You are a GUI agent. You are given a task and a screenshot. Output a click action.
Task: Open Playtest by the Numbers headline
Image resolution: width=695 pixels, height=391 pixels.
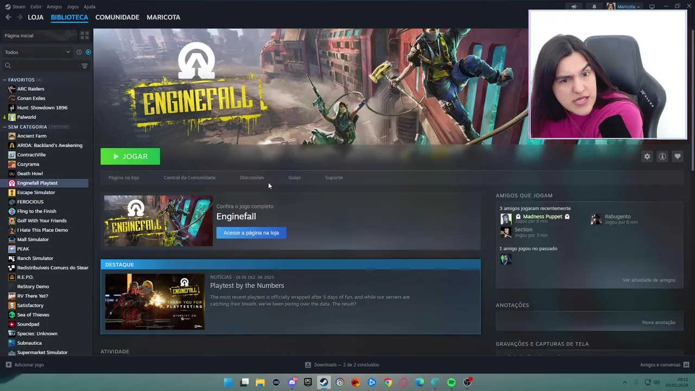pyautogui.click(x=247, y=286)
